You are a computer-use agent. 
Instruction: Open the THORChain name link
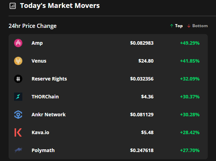pyautogui.click(x=45, y=97)
